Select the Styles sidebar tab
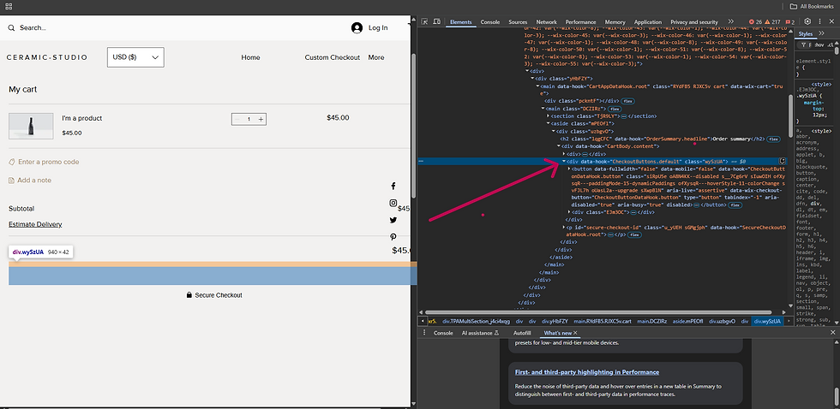The height and width of the screenshot is (409, 840). click(806, 33)
